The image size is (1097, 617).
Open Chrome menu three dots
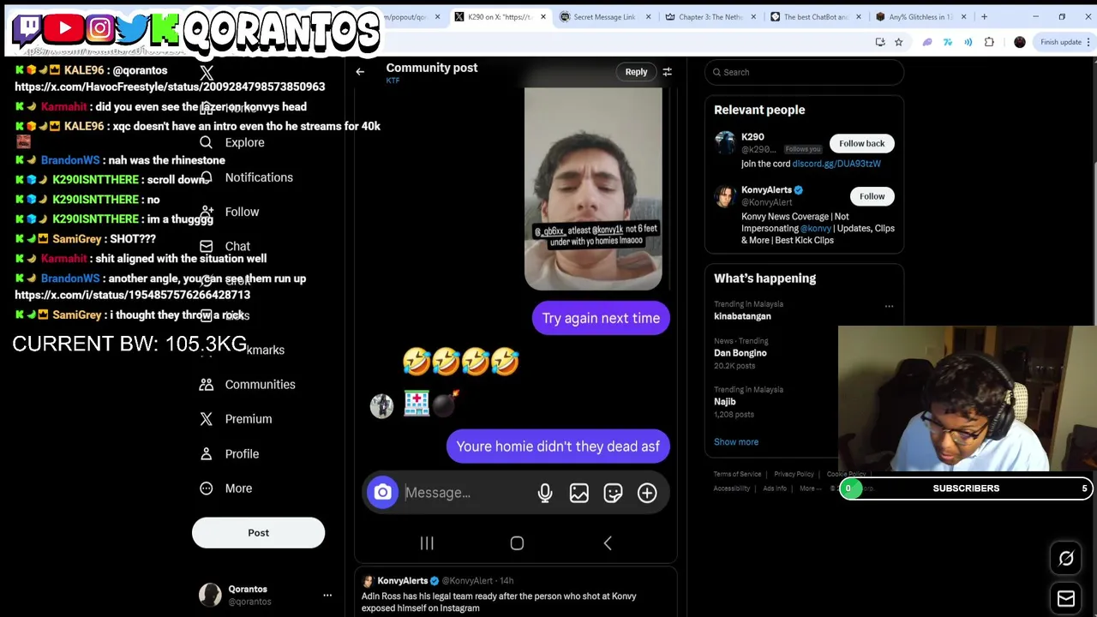tap(1088, 42)
